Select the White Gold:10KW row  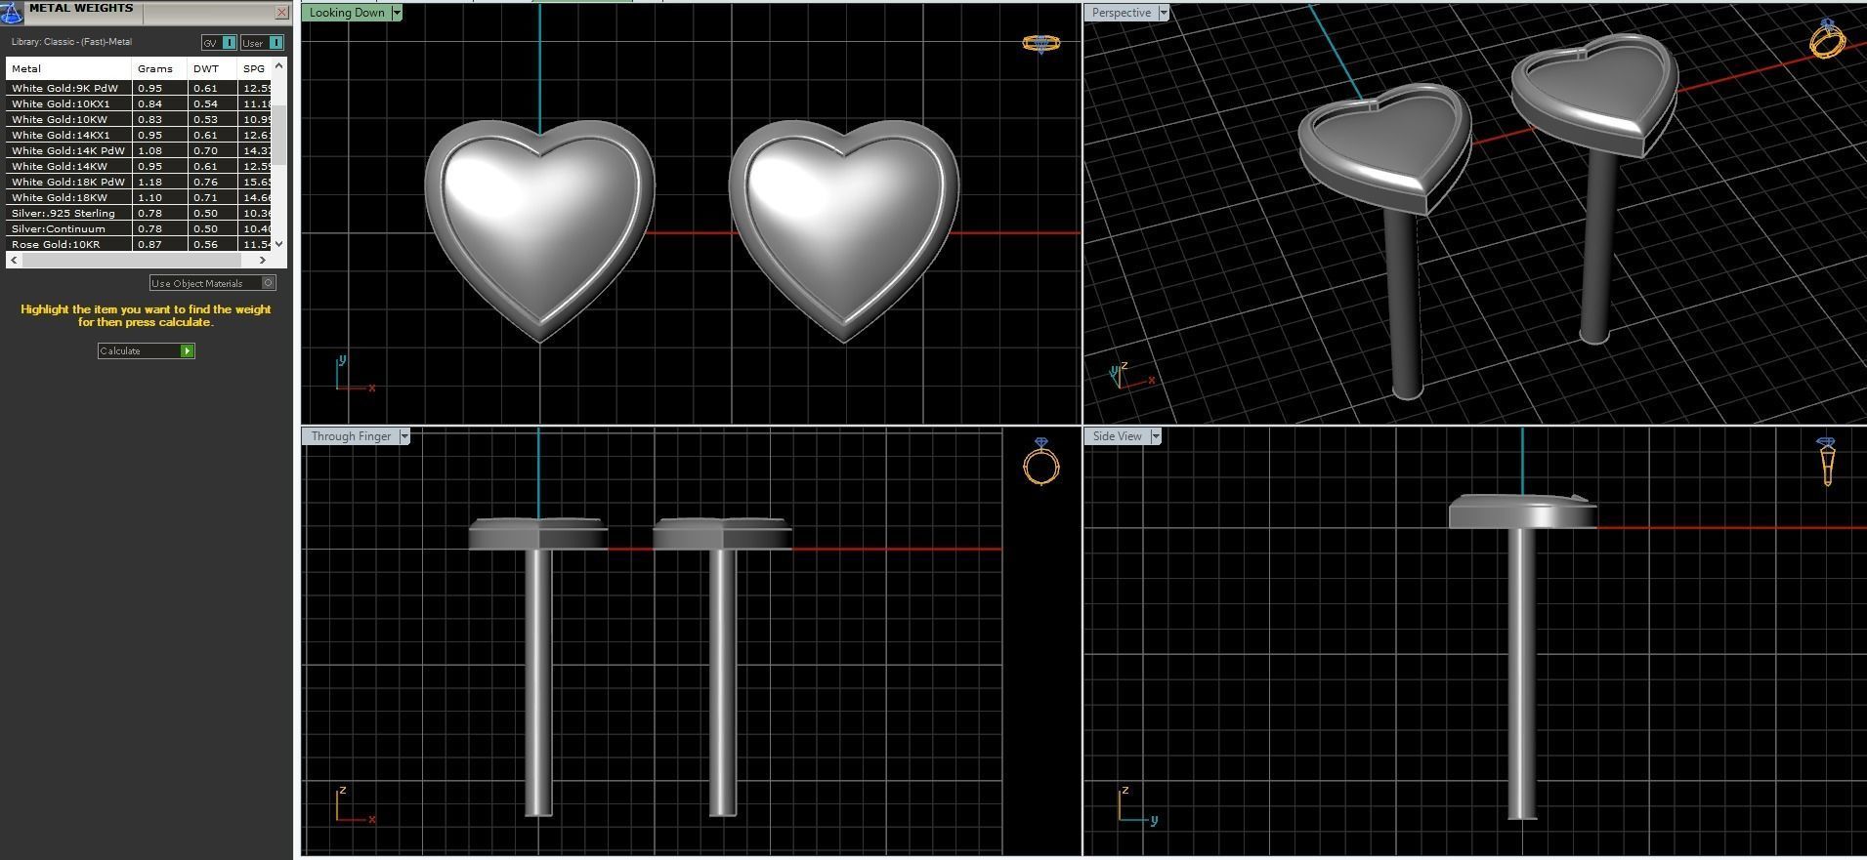[x=139, y=119]
